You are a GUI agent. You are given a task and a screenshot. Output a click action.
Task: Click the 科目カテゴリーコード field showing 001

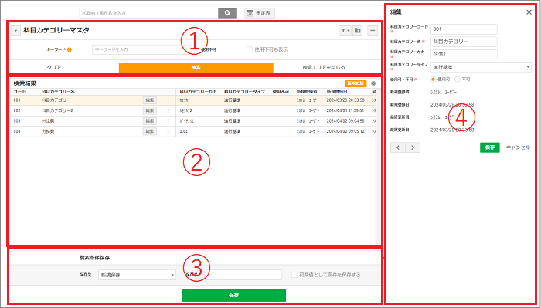click(x=464, y=29)
